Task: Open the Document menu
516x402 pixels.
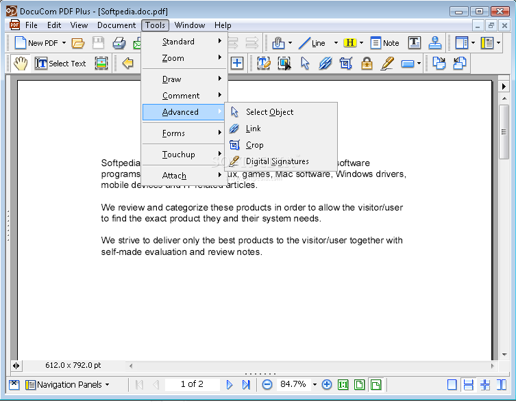Action: (116, 25)
